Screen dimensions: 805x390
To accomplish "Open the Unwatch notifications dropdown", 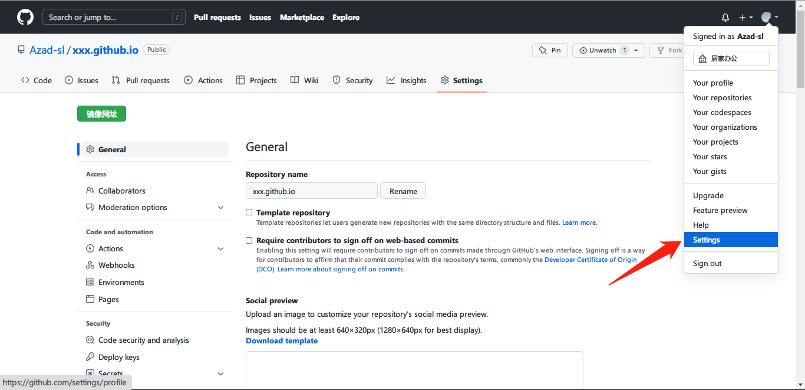I will (x=609, y=50).
